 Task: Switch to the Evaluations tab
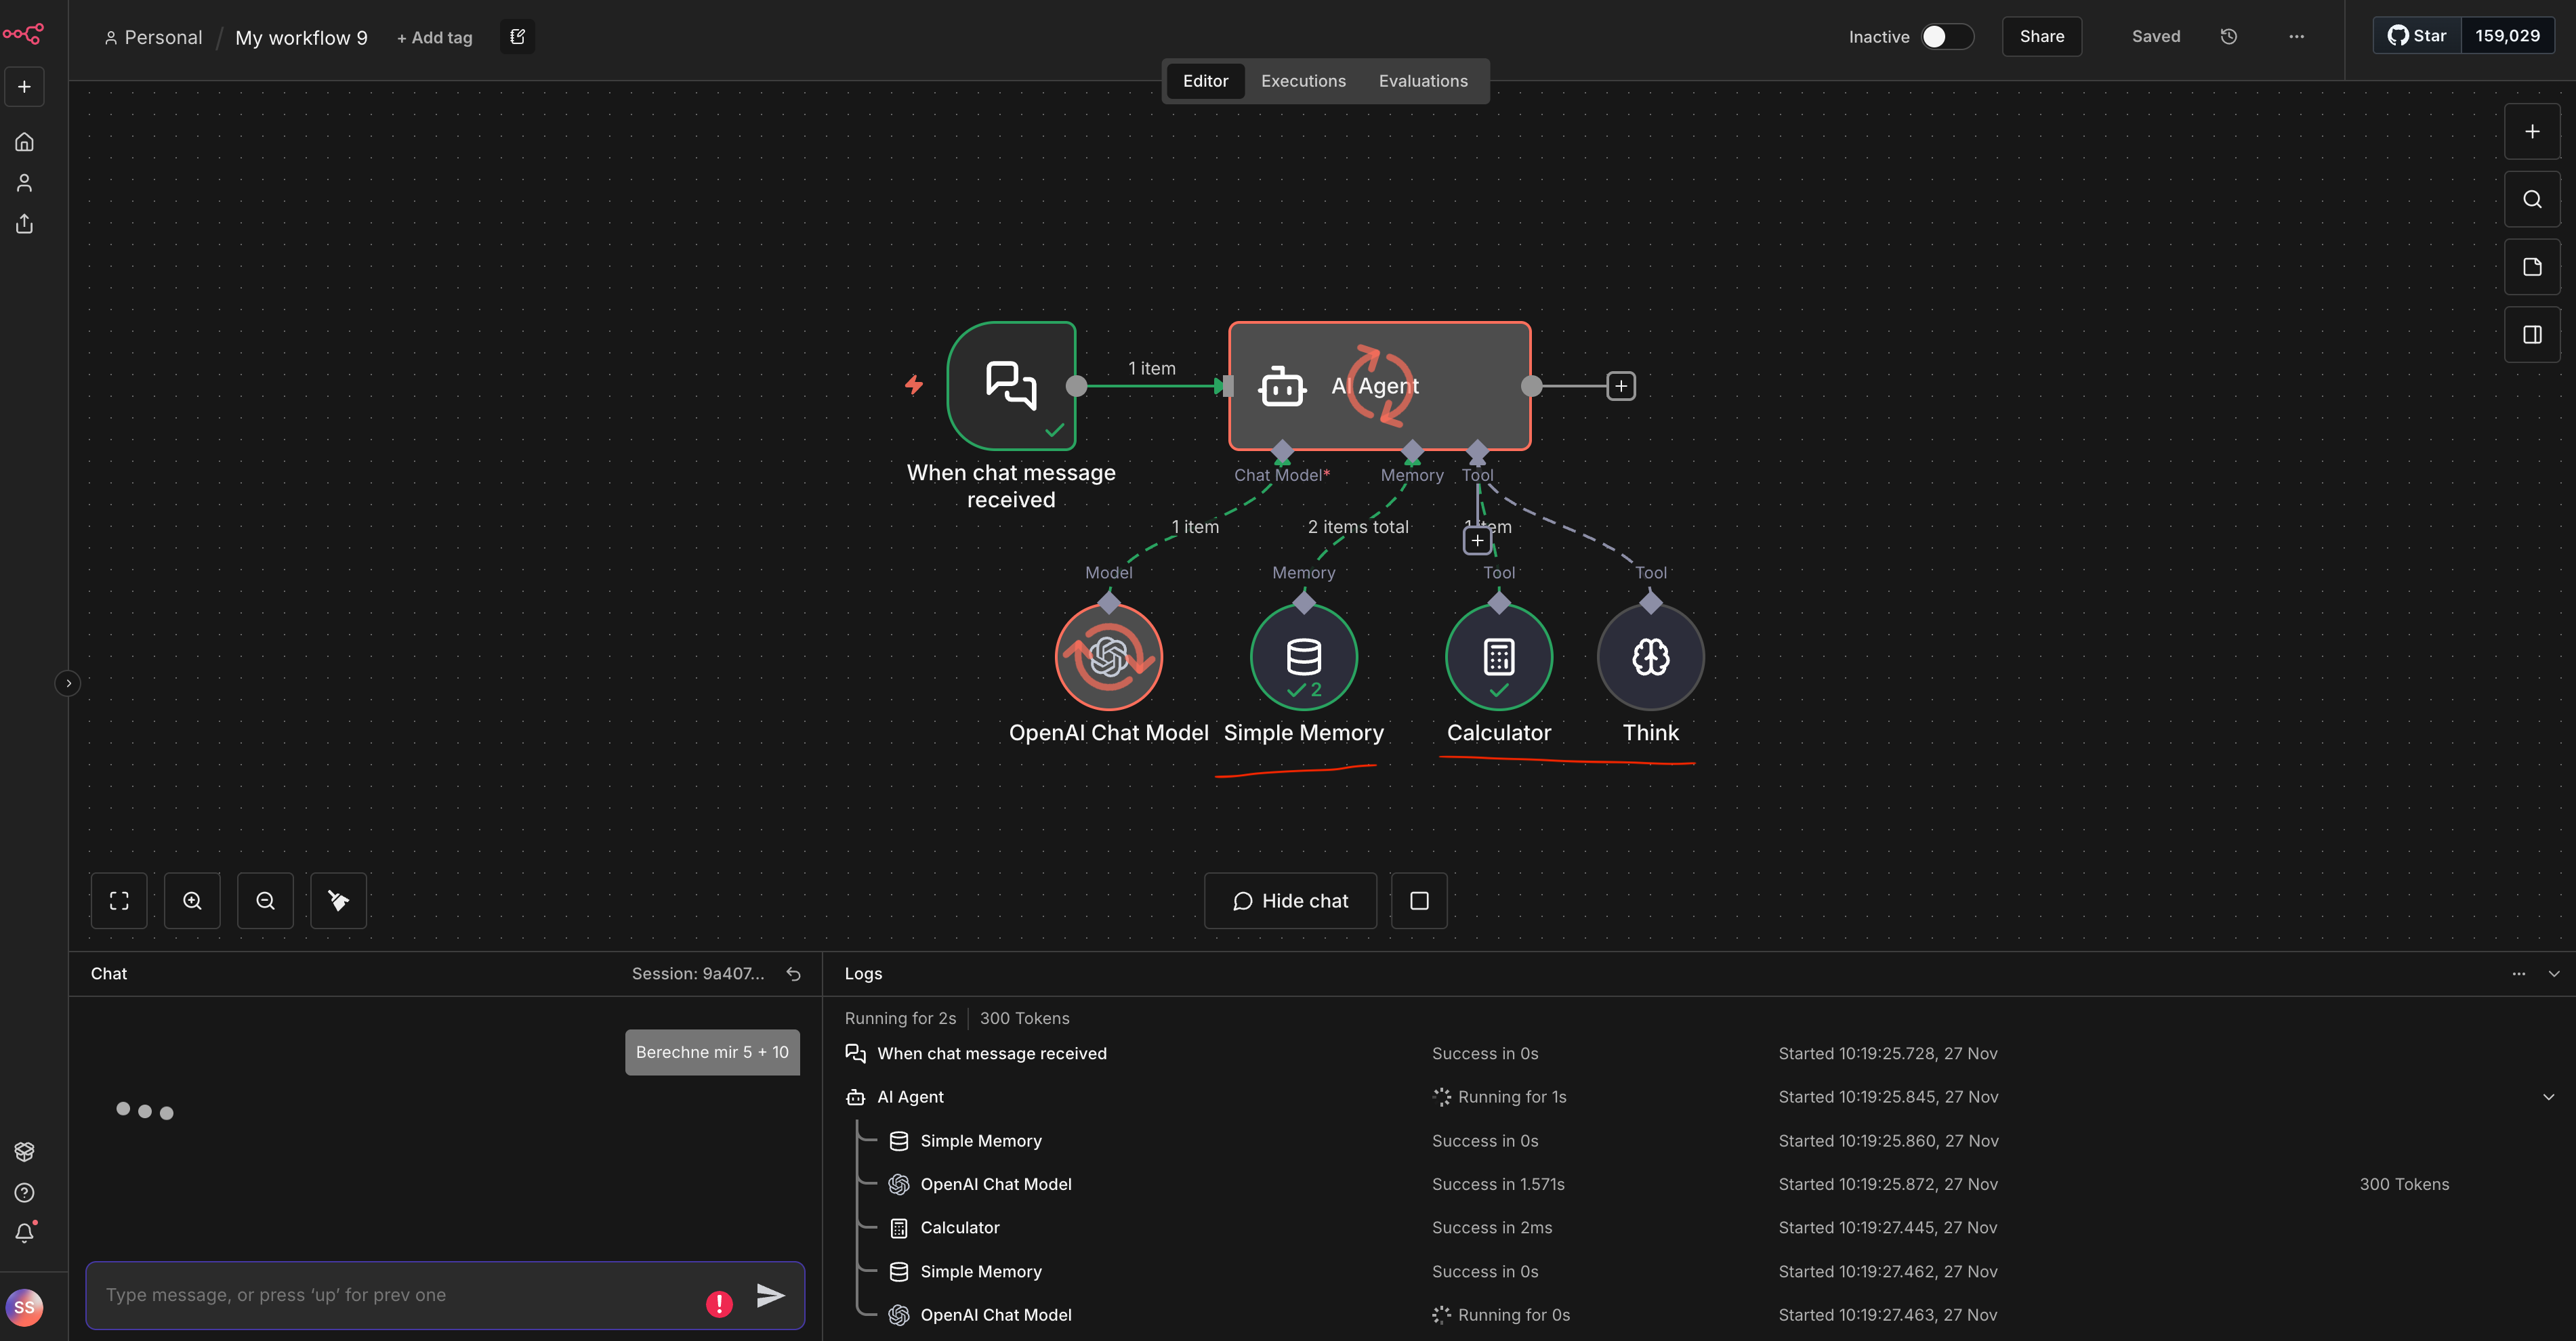1422,81
